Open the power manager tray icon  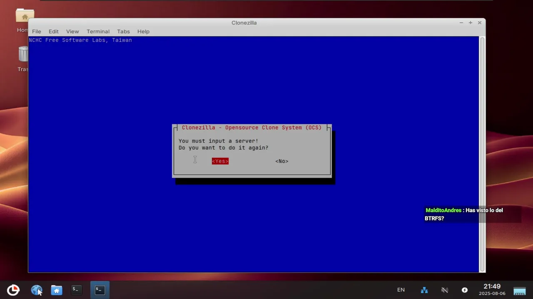pos(465,290)
